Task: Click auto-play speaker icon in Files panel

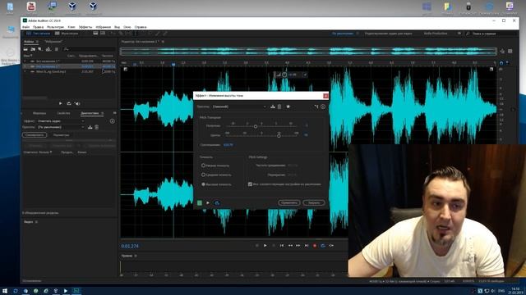Action: point(77,104)
